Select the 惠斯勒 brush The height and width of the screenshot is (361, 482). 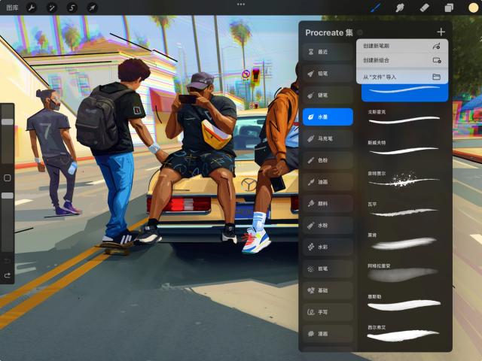[x=404, y=302]
